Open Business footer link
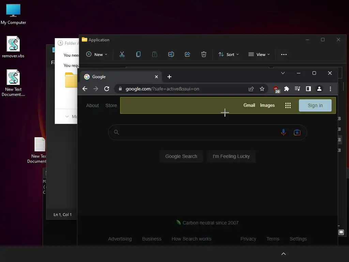The height and width of the screenshot is (262, 349). click(x=152, y=239)
